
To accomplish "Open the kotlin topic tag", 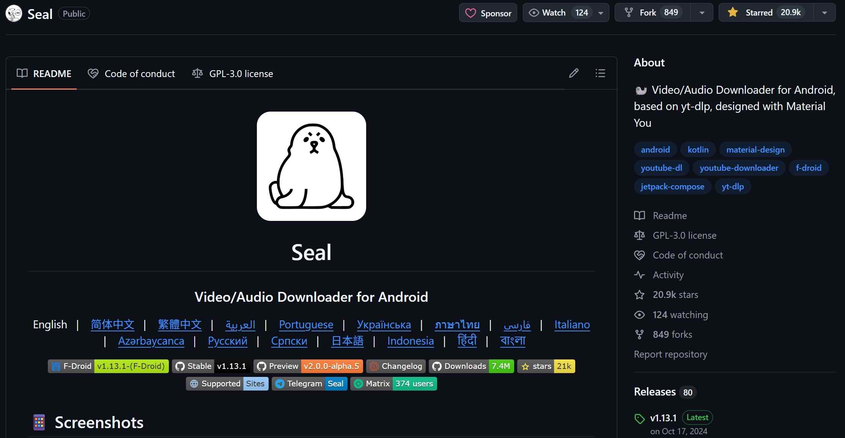I will [x=698, y=150].
